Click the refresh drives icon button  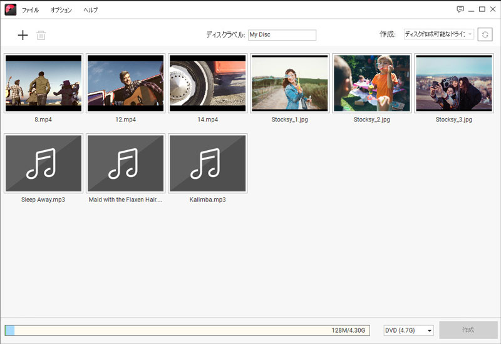(485, 34)
